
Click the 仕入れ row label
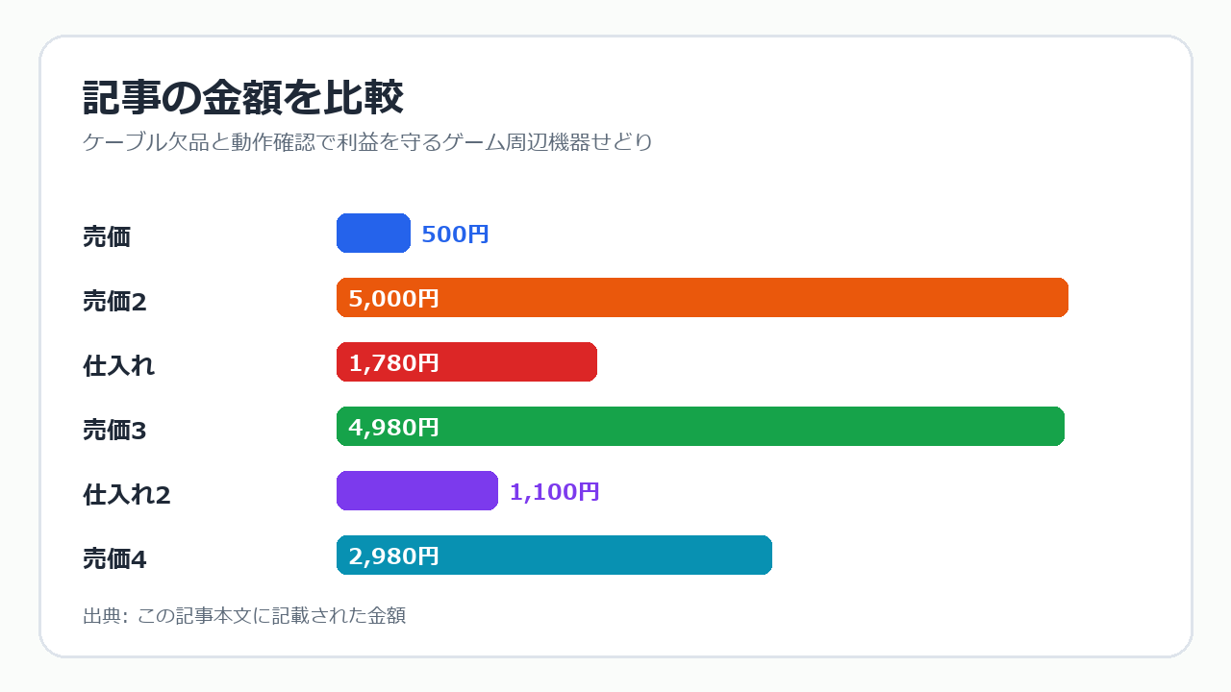(119, 365)
